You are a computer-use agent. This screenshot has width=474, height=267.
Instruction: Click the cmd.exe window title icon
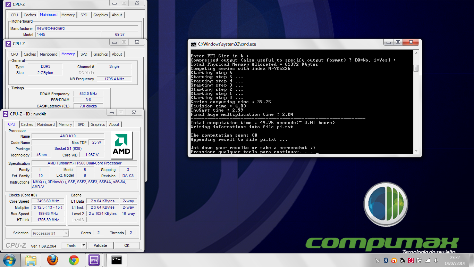pos(194,44)
